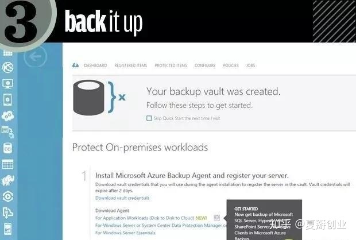Click For Windows Server Essentials link
This screenshot has width=356, height=240.
coord(125,233)
